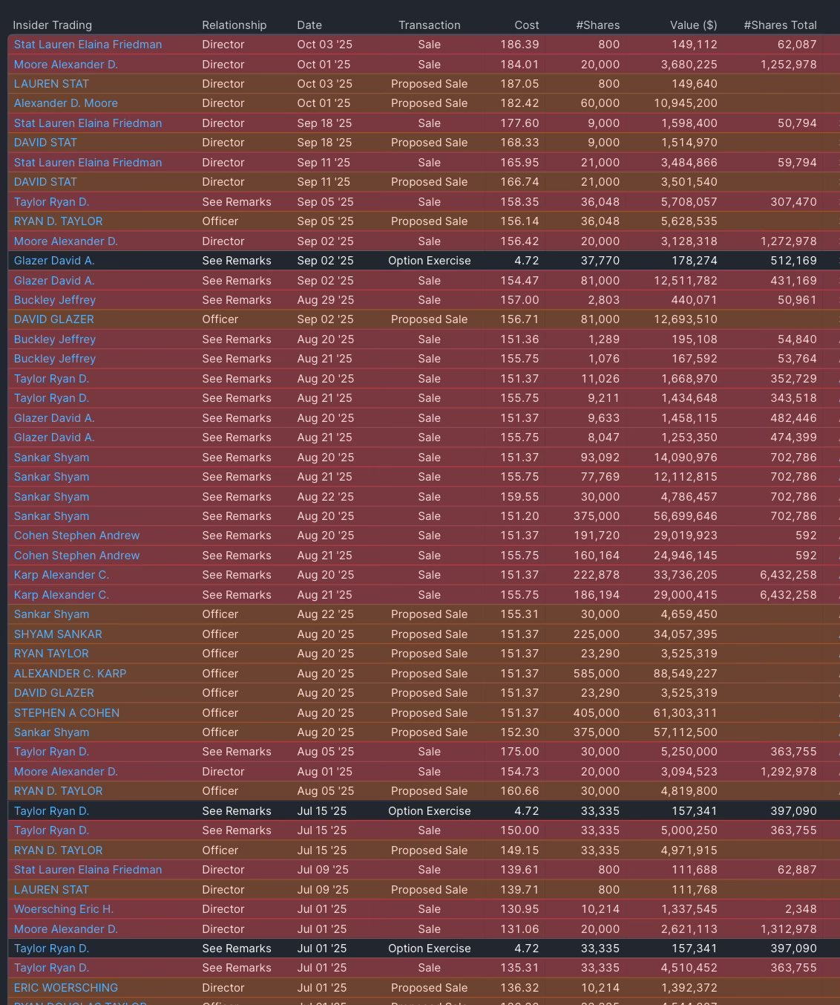Viewport: 840px width, 1005px height.
Task: Click Buckley Jeffrey in the Aug 29 row
Action: (55, 300)
